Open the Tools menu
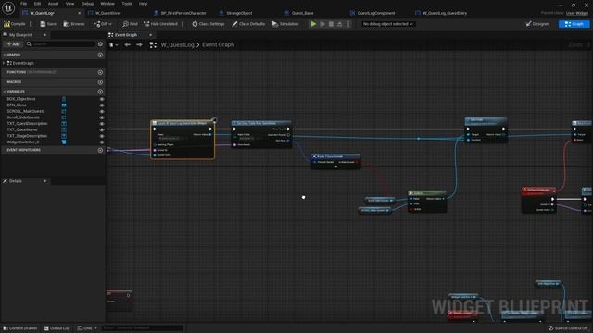This screenshot has height=333, width=593. tap(127, 4)
